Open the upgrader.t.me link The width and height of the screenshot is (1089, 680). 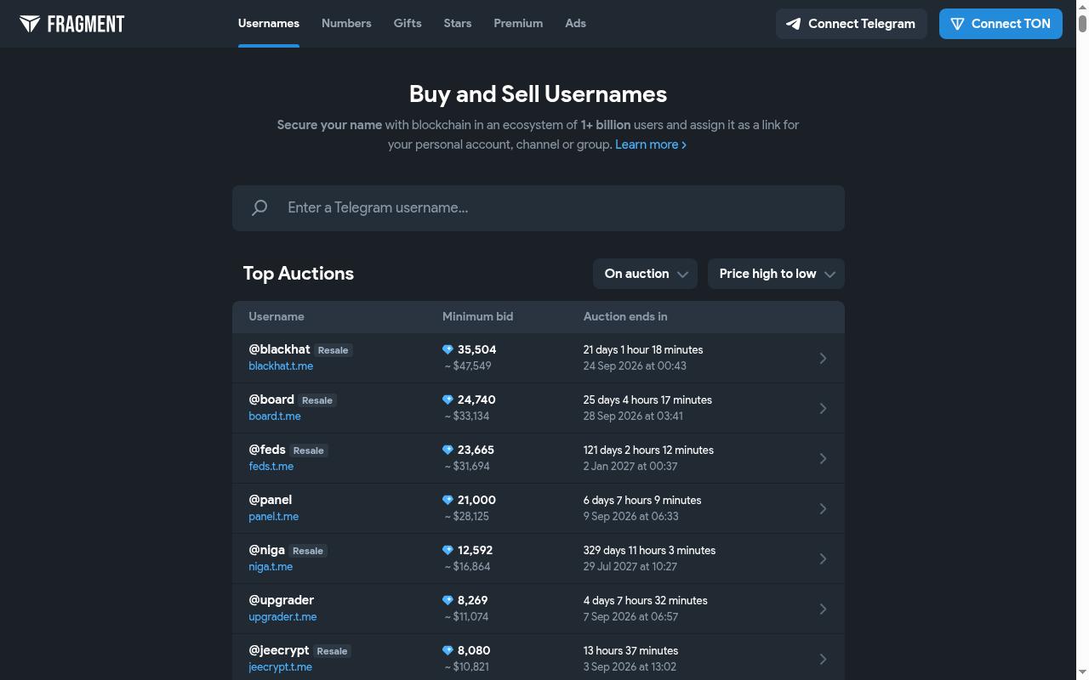282,617
